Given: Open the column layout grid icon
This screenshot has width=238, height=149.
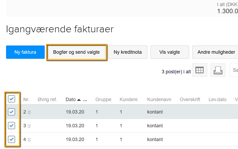Looking at the screenshot, I should coord(199,70).
